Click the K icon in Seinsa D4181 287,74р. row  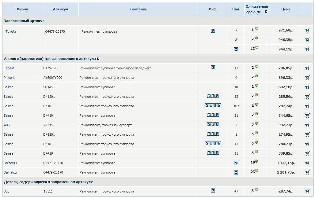tap(219, 105)
